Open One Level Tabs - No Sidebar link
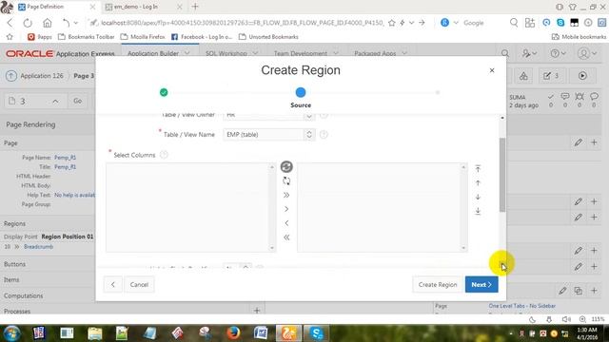Screen dimensions: 609x342 pyautogui.click(x=522, y=306)
